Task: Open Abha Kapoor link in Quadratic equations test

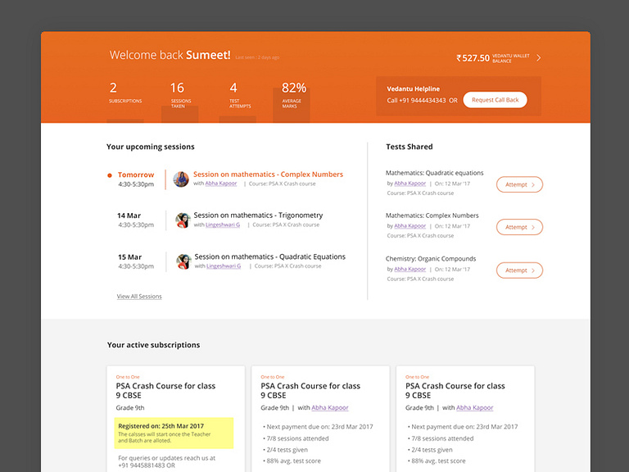Action: [x=410, y=184]
